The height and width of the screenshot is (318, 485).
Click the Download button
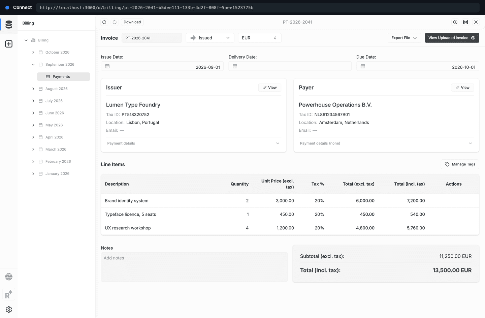click(x=132, y=22)
